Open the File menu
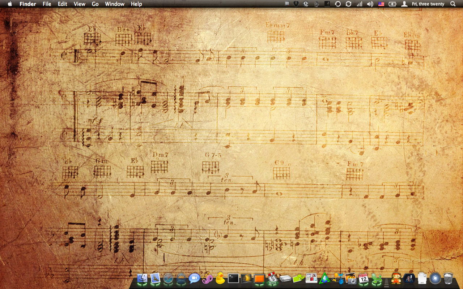Image resolution: width=463 pixels, height=289 pixels. tap(47, 4)
